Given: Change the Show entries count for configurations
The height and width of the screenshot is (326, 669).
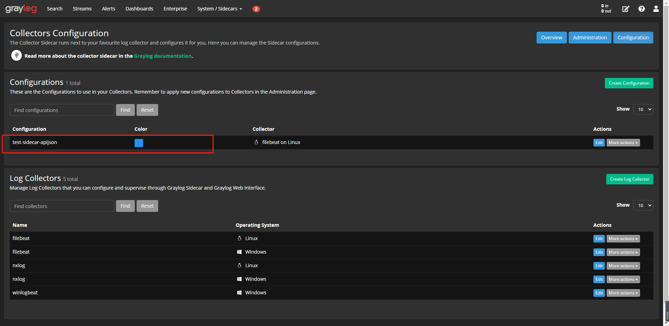Looking at the screenshot, I should click(643, 109).
